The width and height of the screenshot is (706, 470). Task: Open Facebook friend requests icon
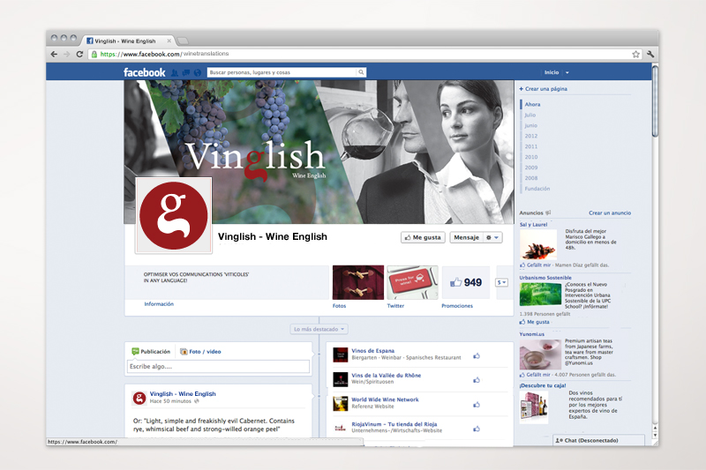click(x=175, y=72)
